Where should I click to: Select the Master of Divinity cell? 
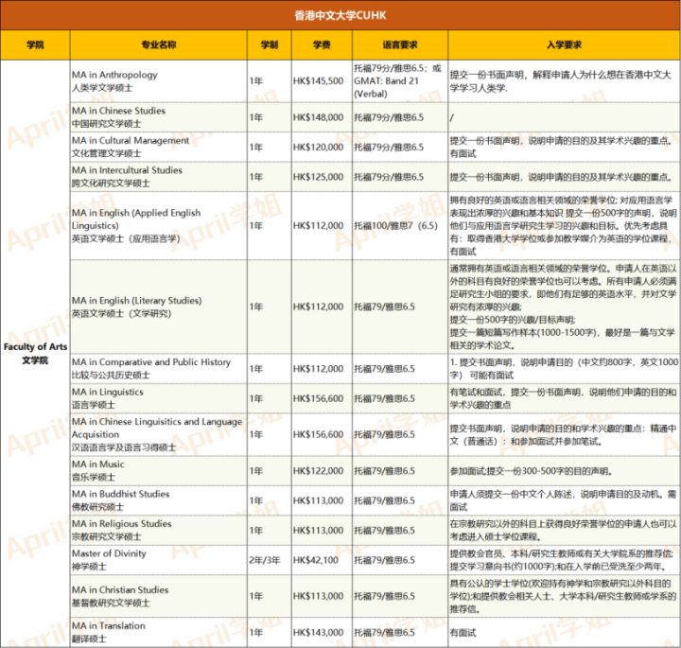pyautogui.click(x=159, y=560)
